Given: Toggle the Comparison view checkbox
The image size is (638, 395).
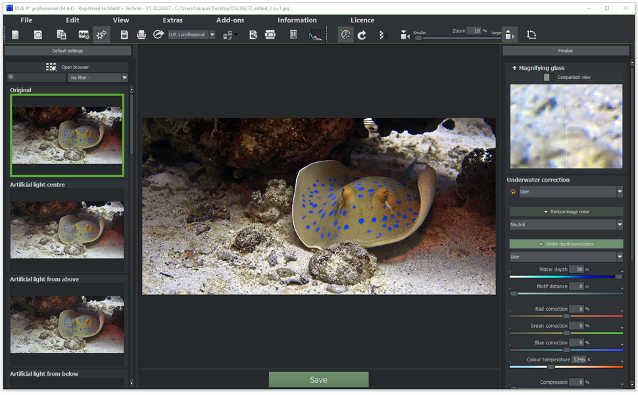Looking at the screenshot, I should [547, 78].
